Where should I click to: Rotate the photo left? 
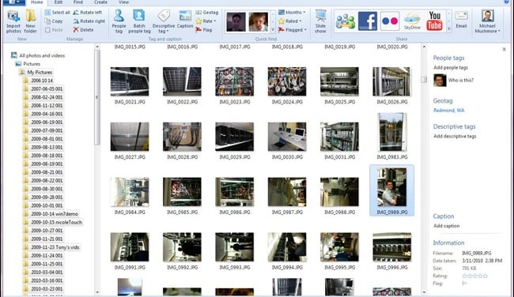click(x=87, y=13)
